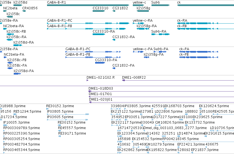Select the CG31832-PA protein label

tap(123, 65)
